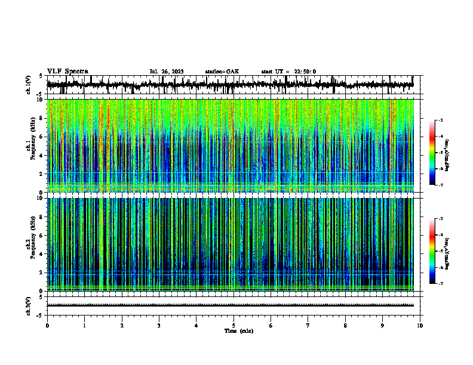This screenshot has height=365, width=473.
Task: Click time axis tick label "6"
Action: tap(271, 326)
